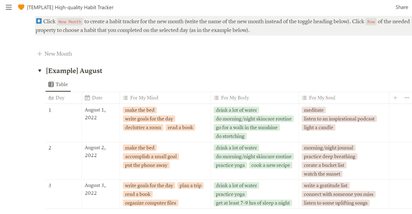This screenshot has width=412, height=214.
Task: Click the Day column title icon
Action: (x=51, y=98)
